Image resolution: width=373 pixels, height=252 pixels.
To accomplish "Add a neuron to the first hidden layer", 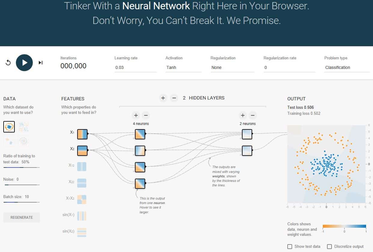I will click(136, 115).
